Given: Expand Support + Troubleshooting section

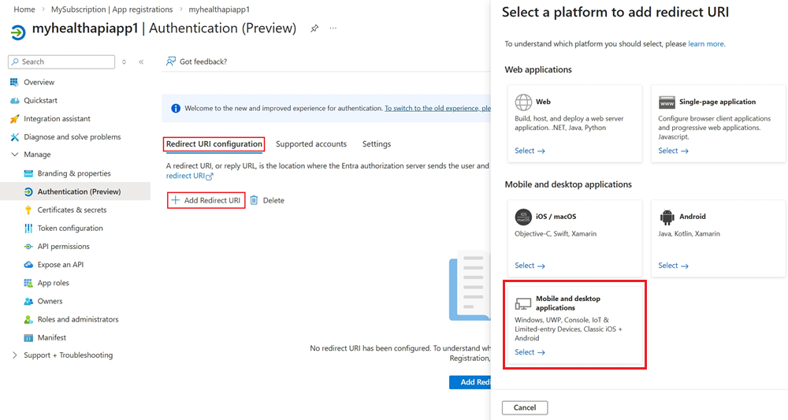Looking at the screenshot, I should [x=15, y=355].
